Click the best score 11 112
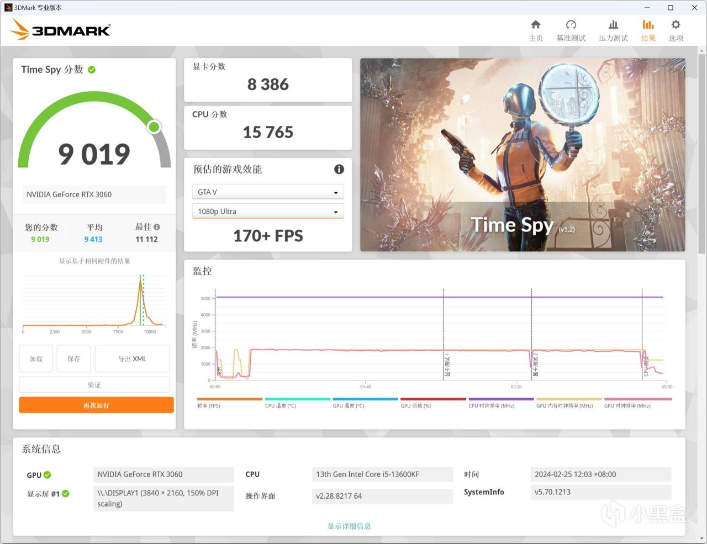This screenshot has height=544, width=707. [x=146, y=239]
